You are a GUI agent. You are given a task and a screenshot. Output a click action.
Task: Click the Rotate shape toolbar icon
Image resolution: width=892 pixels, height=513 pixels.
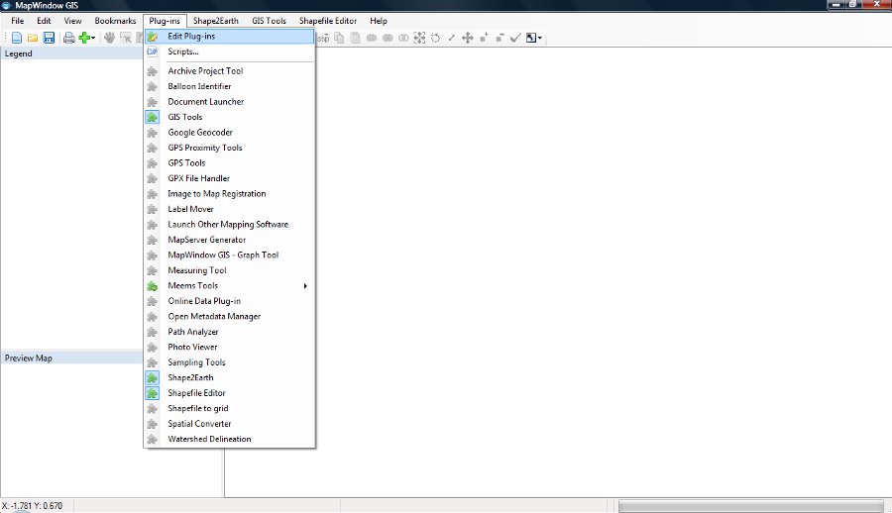click(436, 38)
